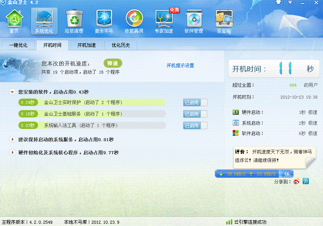Open the 修复漏洞 vulnerability repair icon

coord(134,21)
